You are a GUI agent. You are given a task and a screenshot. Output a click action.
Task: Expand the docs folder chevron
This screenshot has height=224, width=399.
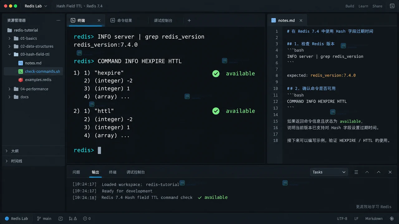click(x=9, y=97)
